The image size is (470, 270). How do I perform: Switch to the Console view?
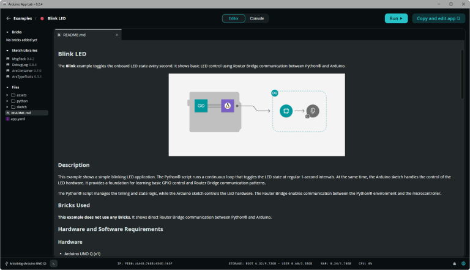(x=257, y=18)
